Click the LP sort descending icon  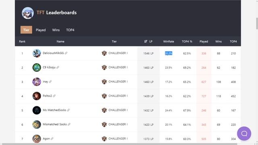pyautogui.click(x=146, y=41)
